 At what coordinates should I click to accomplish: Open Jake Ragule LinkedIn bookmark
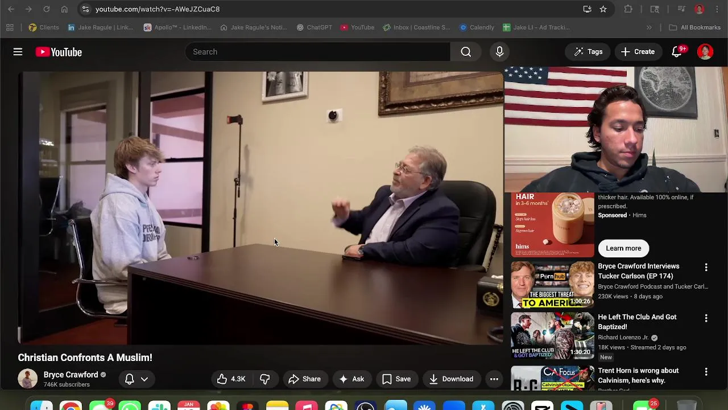100,27
